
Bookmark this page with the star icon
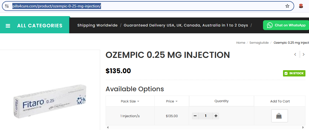pyautogui.click(x=287, y=6)
